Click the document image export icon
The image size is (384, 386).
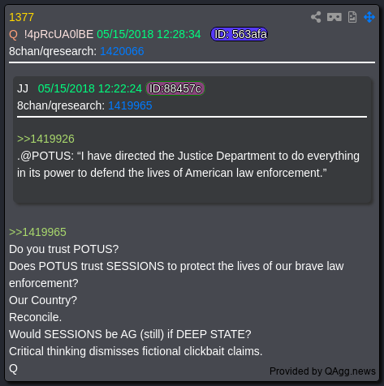pyautogui.click(x=352, y=17)
